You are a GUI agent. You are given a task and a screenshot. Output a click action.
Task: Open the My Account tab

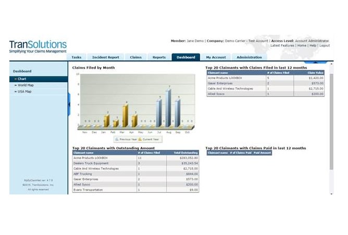pyautogui.click(x=216, y=57)
